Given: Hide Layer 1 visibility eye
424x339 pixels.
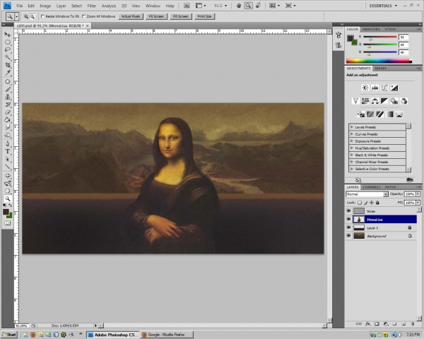Looking at the screenshot, I should point(348,227).
